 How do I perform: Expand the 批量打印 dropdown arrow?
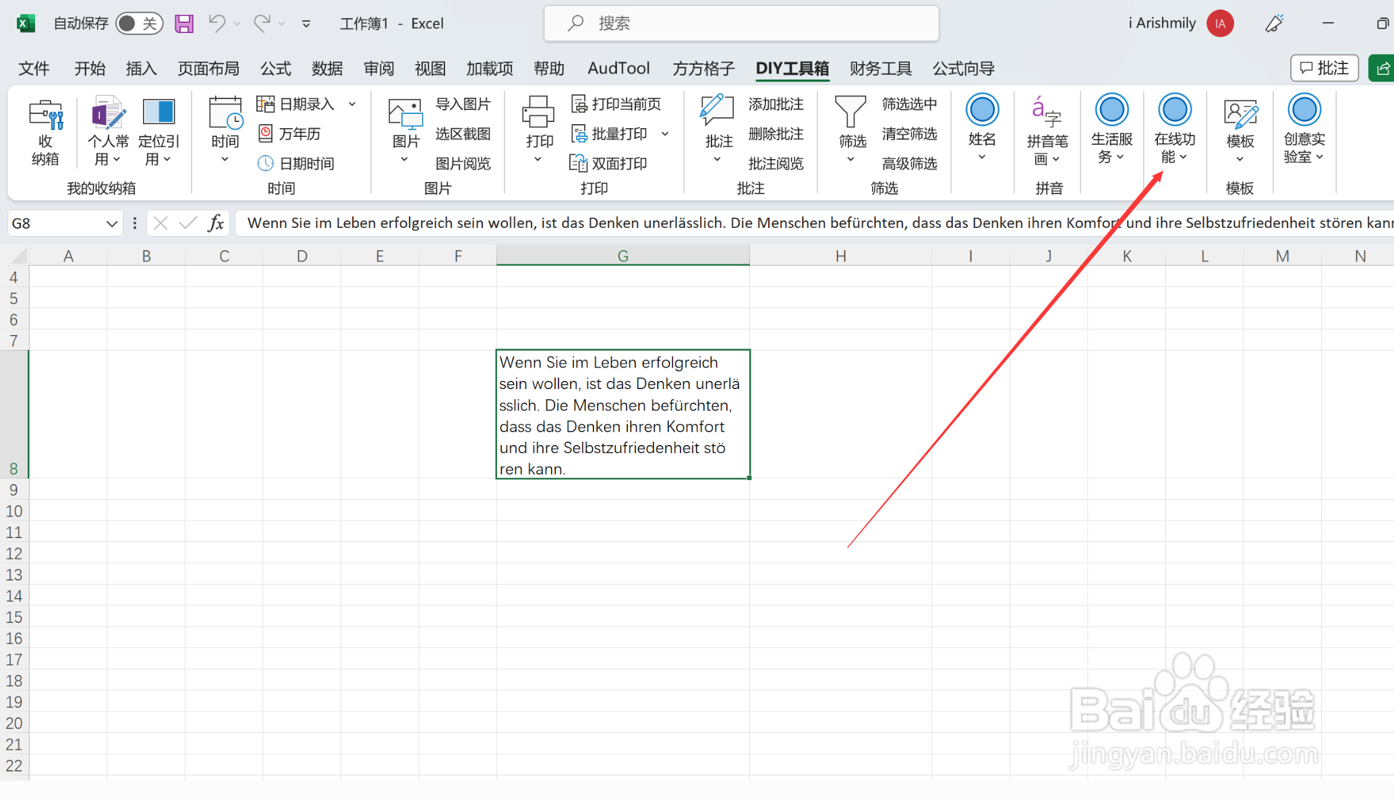pyautogui.click(x=665, y=133)
